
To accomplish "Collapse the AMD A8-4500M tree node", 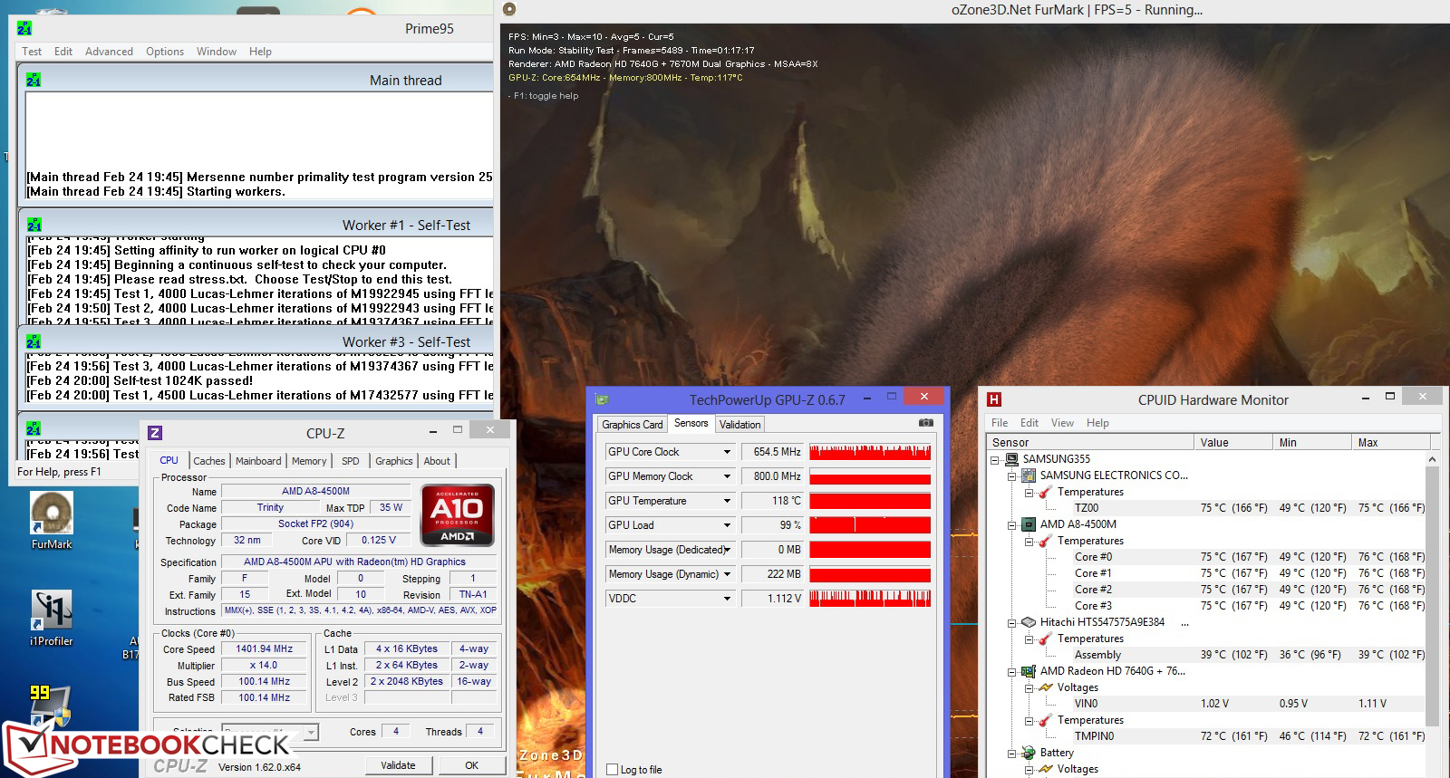I will pyautogui.click(x=1011, y=524).
